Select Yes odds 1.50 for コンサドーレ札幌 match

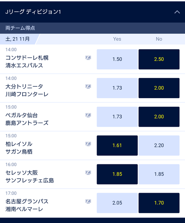coord(117,59)
